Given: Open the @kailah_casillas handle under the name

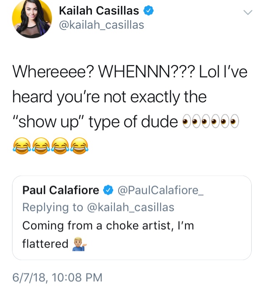Looking at the screenshot, I should click(102, 25).
